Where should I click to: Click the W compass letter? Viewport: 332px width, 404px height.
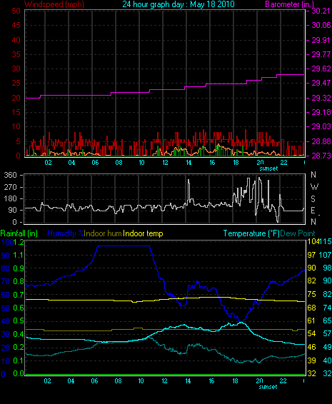pos(314,186)
